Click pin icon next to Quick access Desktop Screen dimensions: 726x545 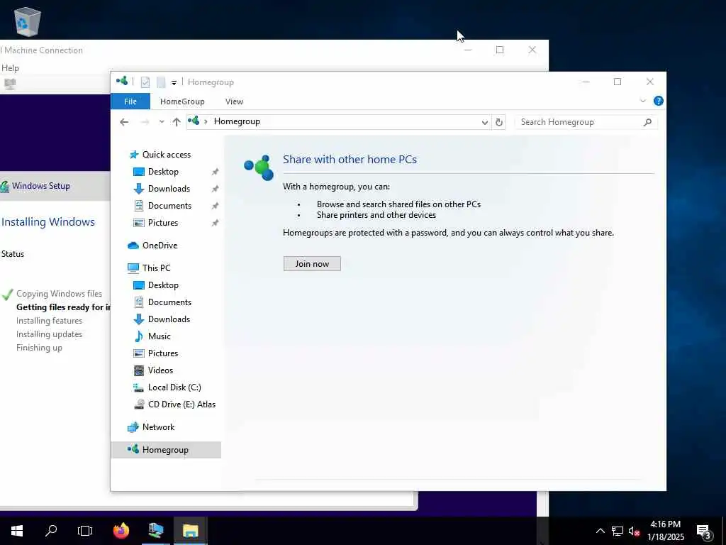coord(215,172)
